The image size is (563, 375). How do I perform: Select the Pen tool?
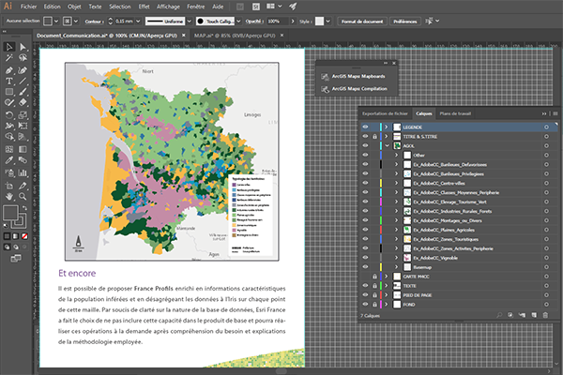[x=8, y=69]
